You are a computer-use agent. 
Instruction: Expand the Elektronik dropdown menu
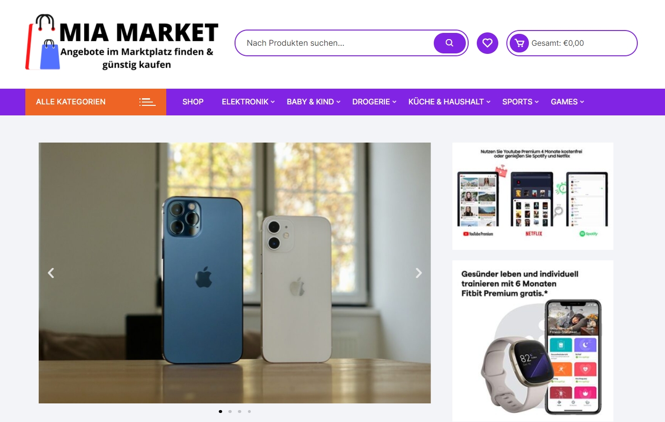click(x=248, y=102)
